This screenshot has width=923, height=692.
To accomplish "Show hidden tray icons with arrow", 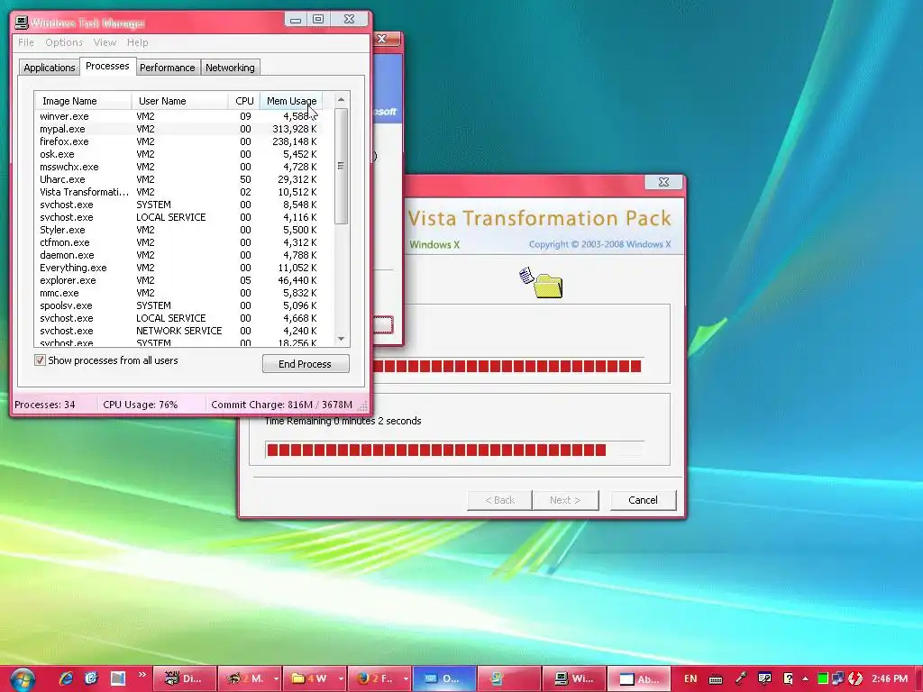I will [805, 679].
